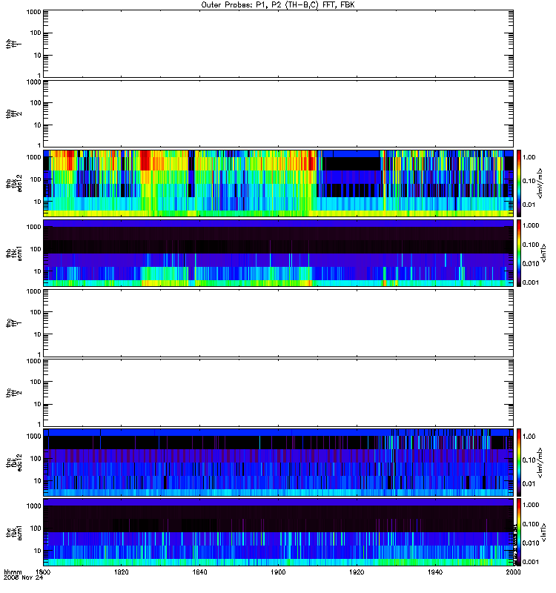Click the "10" y-axis tick of thb fff 1 panel
The width and height of the screenshot is (556, 593).
[x=38, y=55]
